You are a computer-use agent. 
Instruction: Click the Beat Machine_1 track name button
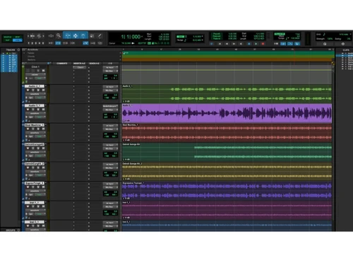(x=35, y=125)
